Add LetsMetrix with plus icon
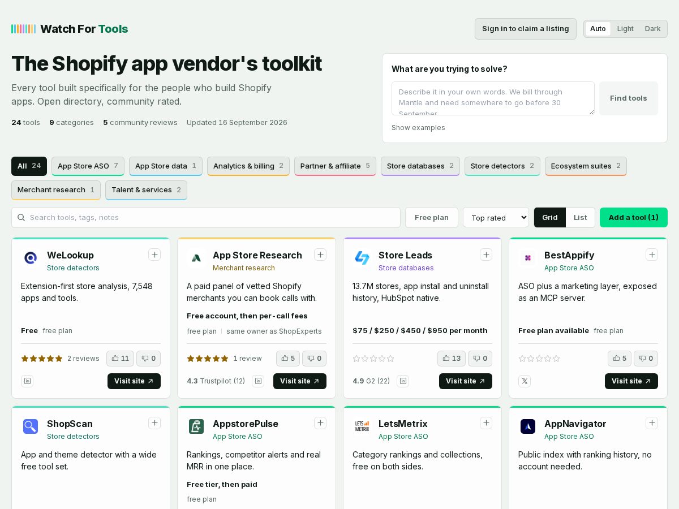The image size is (679, 509). (x=486, y=423)
